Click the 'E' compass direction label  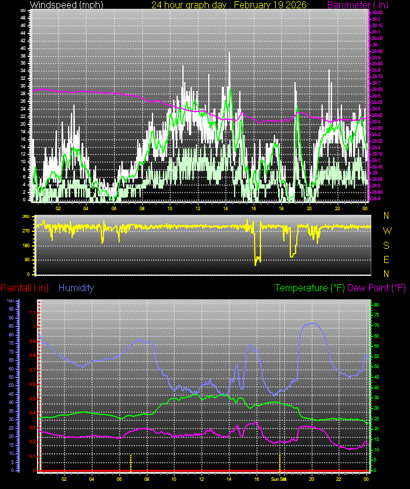click(387, 259)
